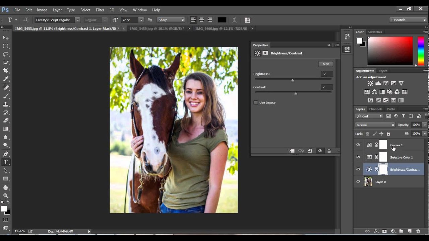Image resolution: width=429 pixels, height=241 pixels.
Task: Delete adjustment layer via Properties trash icon
Action: coord(329,151)
